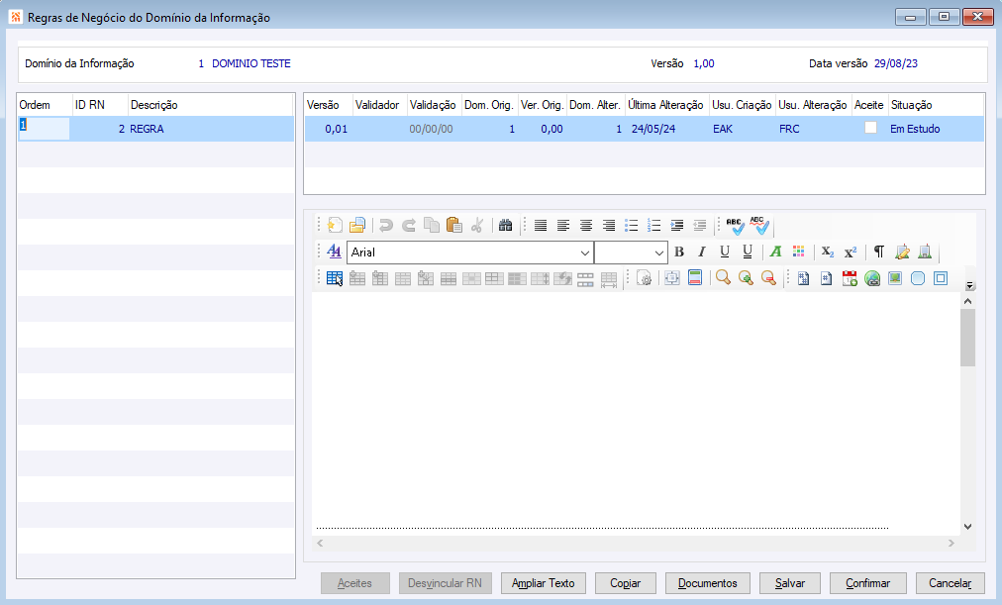Image resolution: width=1002 pixels, height=605 pixels.
Task: Align text left in the editor
Action: (563, 225)
